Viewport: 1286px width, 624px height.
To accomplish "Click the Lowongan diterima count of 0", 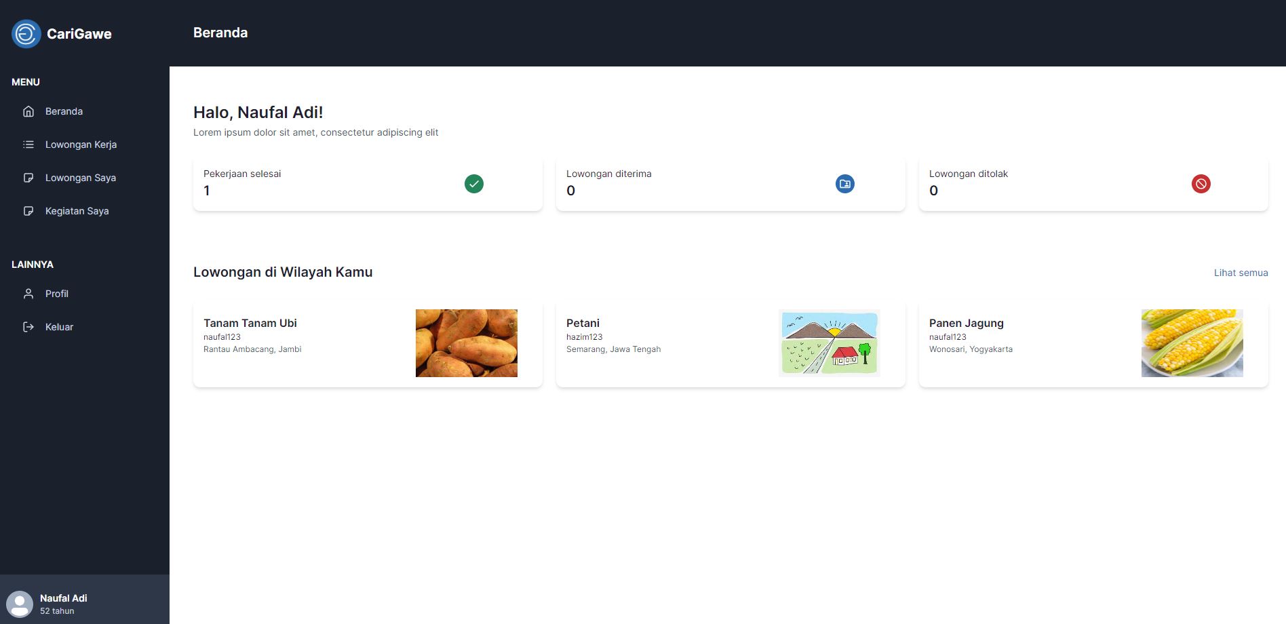I will [571, 191].
